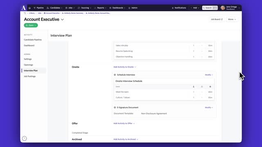Click the Search field

coord(210,8)
